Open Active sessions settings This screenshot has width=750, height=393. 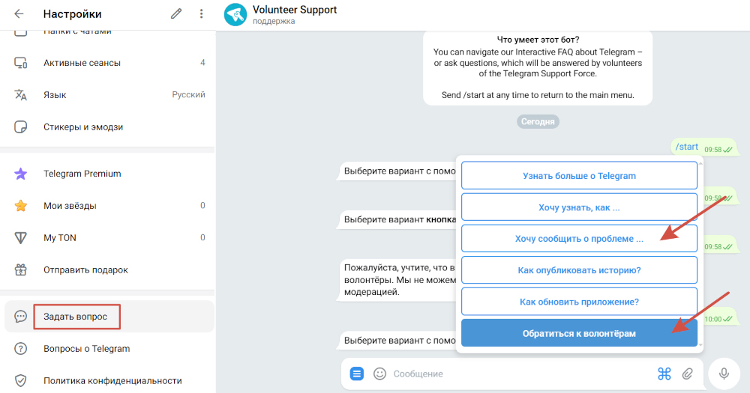click(x=107, y=63)
